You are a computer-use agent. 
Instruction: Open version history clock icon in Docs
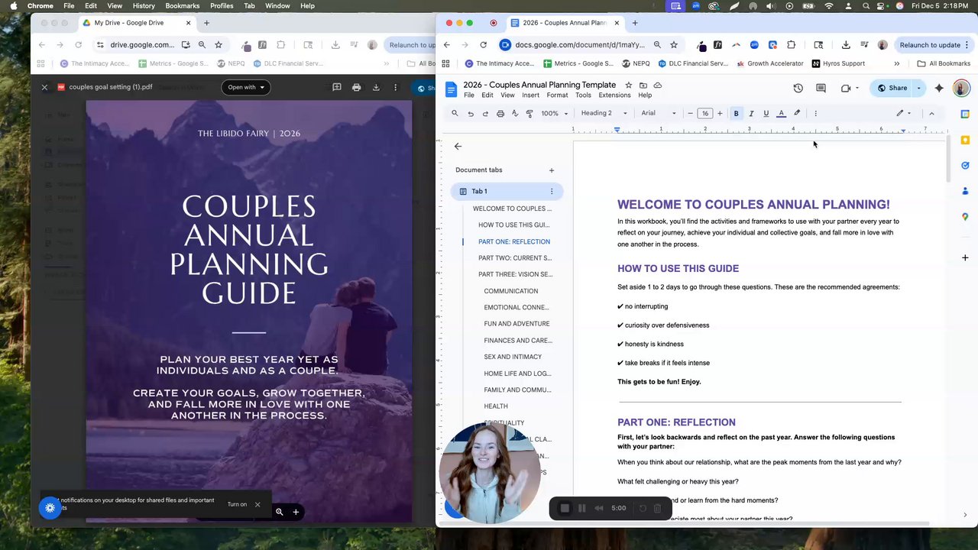pyautogui.click(x=798, y=88)
